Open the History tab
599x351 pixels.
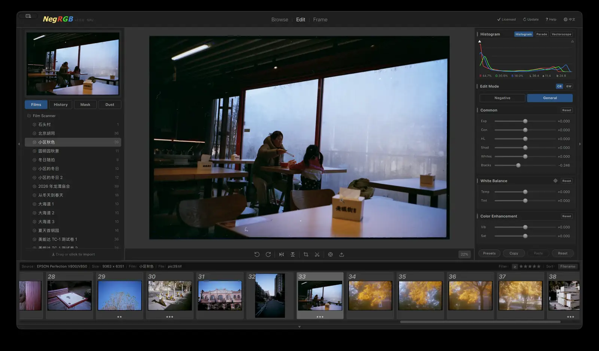[x=61, y=105]
